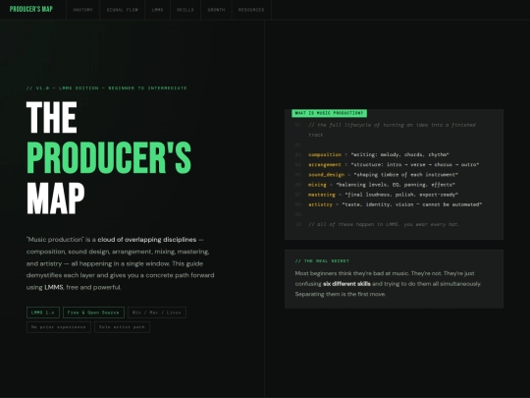Click the "arrangement" code line

point(394,165)
